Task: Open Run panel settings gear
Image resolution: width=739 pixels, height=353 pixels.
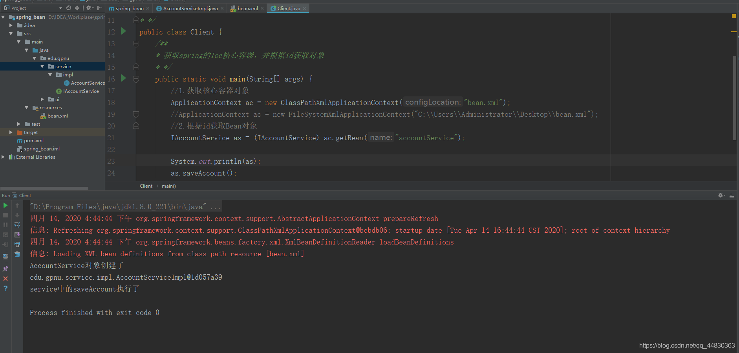Action: pos(721,195)
